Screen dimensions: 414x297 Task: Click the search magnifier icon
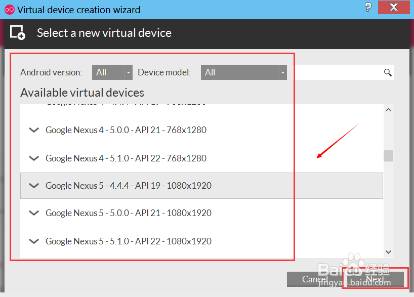(x=388, y=72)
